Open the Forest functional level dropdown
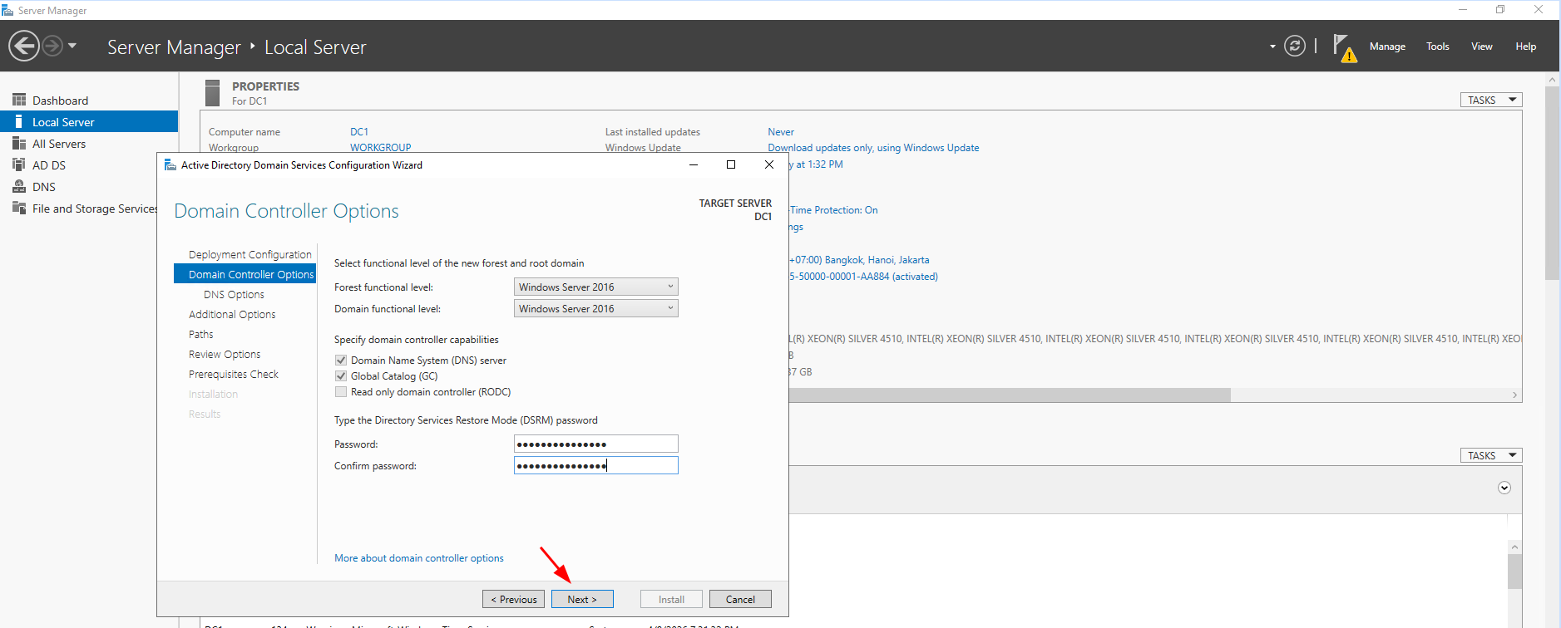1561x628 pixels. [x=595, y=287]
